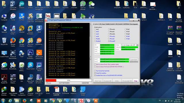184x103 pixels.
Task: Click the log pane scroll up arrow
Action: pyautogui.click(x=90, y=24)
